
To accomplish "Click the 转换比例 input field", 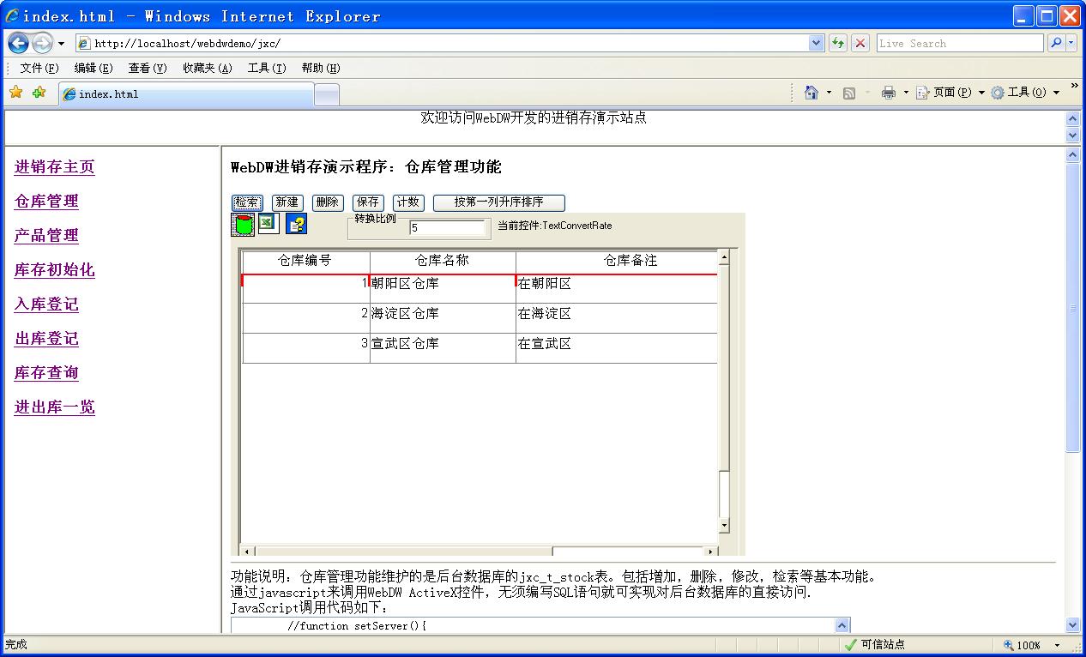I will (x=447, y=228).
